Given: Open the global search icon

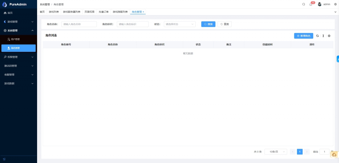Looking at the screenshot, I should point(304,4).
